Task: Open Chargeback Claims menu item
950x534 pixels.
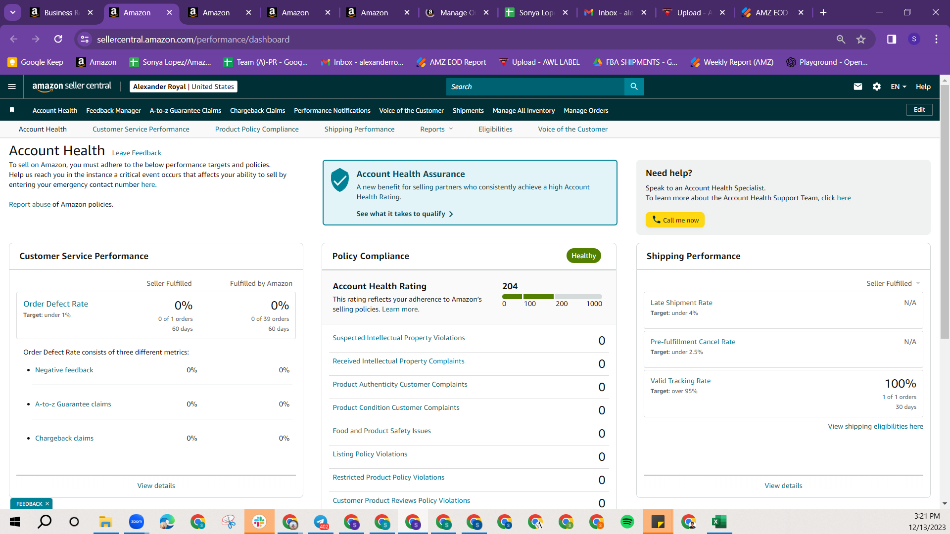Action: [258, 110]
